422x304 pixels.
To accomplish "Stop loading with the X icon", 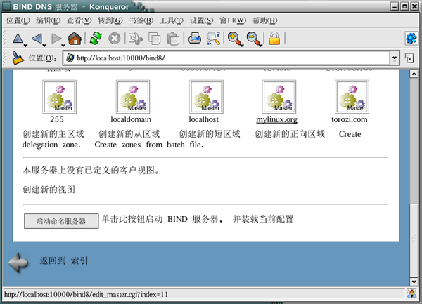I will point(115,39).
